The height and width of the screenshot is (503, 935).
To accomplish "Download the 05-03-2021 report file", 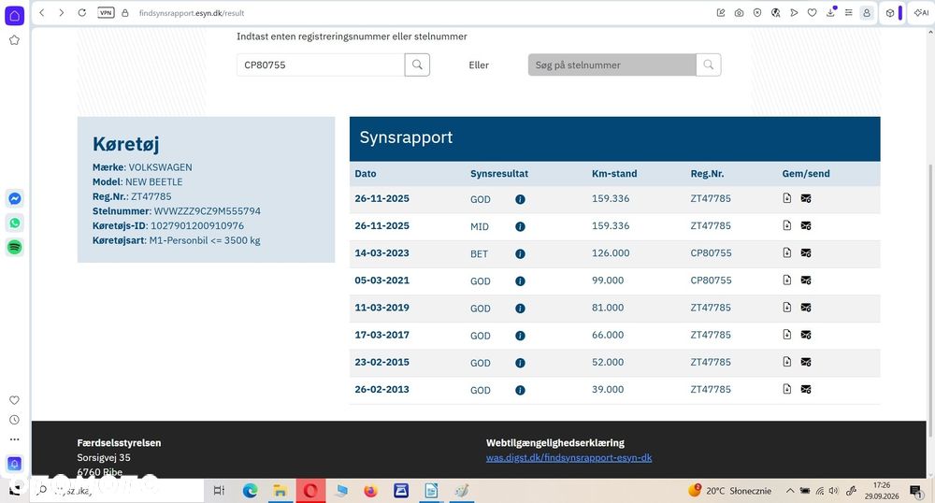I will point(787,280).
